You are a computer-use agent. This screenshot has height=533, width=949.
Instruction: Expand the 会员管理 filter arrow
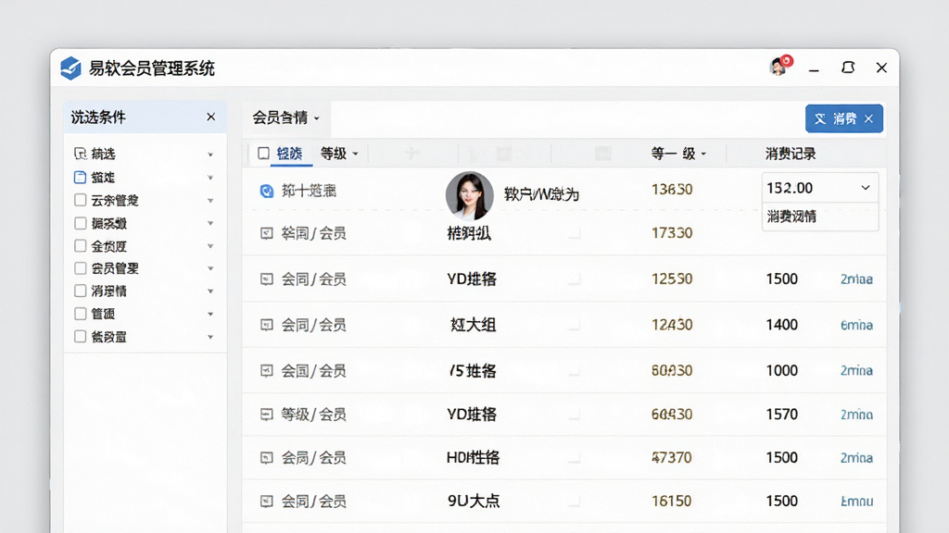(210, 268)
